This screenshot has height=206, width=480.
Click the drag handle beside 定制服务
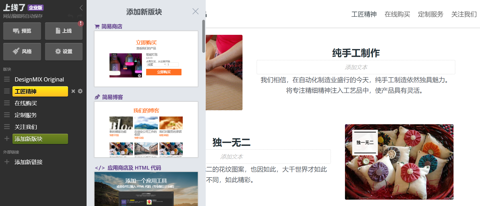pos(7,115)
